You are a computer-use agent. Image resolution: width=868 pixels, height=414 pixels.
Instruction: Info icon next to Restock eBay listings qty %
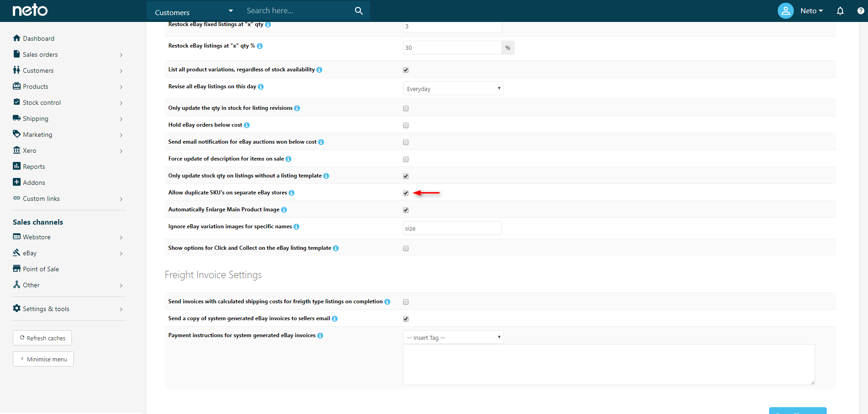[x=260, y=46]
